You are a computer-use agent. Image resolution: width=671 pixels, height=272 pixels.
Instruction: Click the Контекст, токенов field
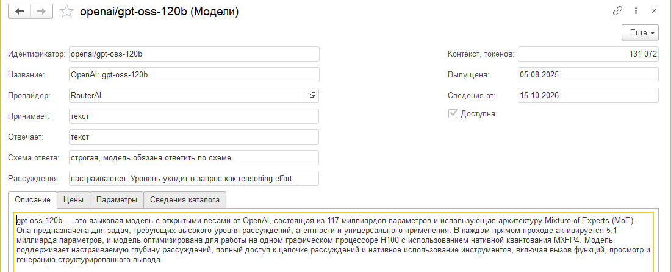click(x=588, y=54)
